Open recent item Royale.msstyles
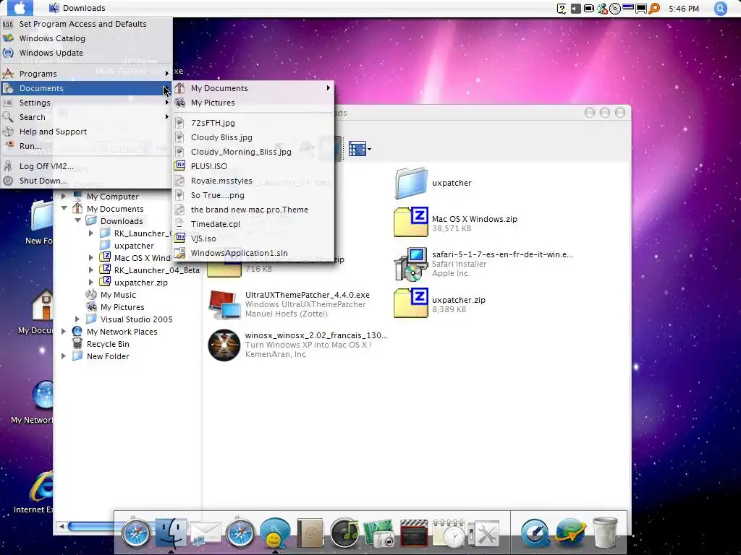The height and width of the screenshot is (555, 741). click(x=253, y=181)
